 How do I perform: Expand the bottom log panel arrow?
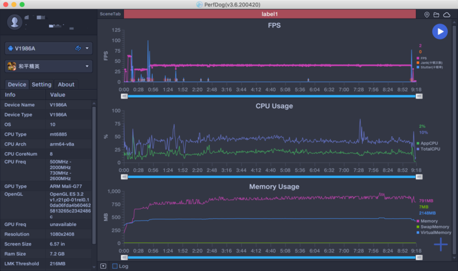[103, 266]
